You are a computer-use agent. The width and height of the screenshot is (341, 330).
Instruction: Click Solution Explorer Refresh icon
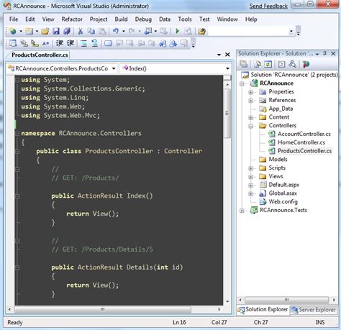coord(268,64)
